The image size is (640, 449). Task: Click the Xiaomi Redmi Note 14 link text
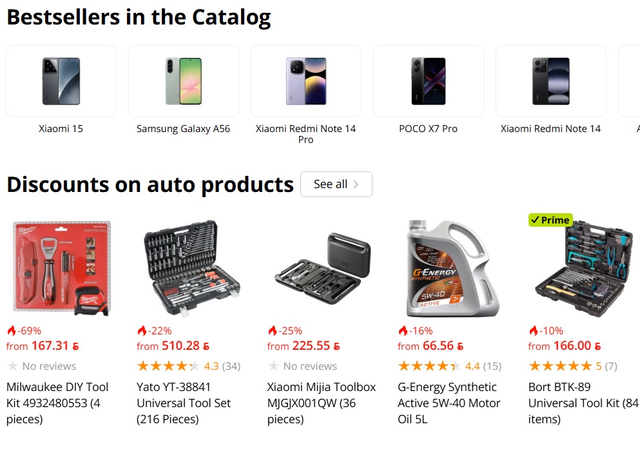[550, 129]
